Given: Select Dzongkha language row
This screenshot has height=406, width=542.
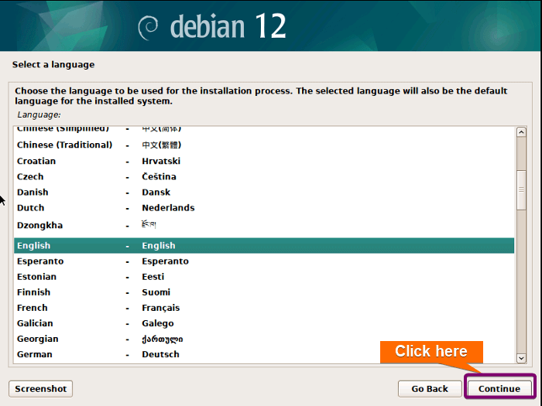Looking at the screenshot, I should 264,225.
